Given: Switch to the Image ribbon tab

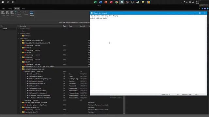Looking at the screenshot, I should click(10, 9).
